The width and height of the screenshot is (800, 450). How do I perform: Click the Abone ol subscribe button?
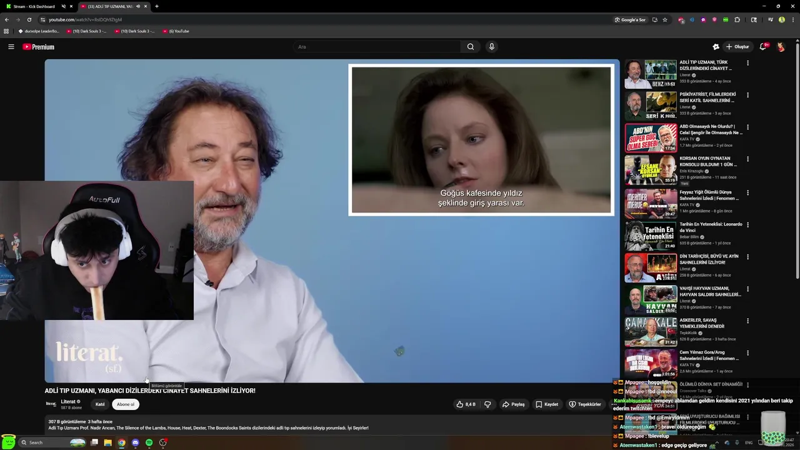(x=126, y=404)
